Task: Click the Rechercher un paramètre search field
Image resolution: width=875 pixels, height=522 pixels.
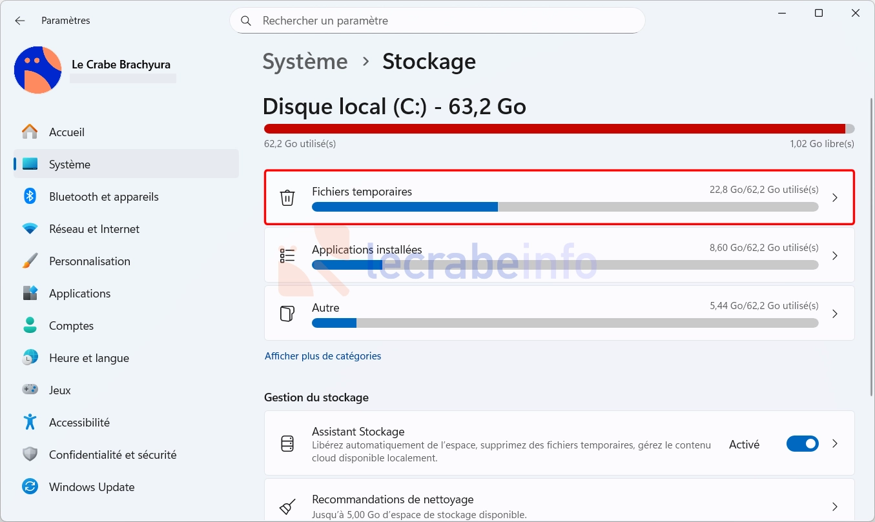Action: (437, 21)
